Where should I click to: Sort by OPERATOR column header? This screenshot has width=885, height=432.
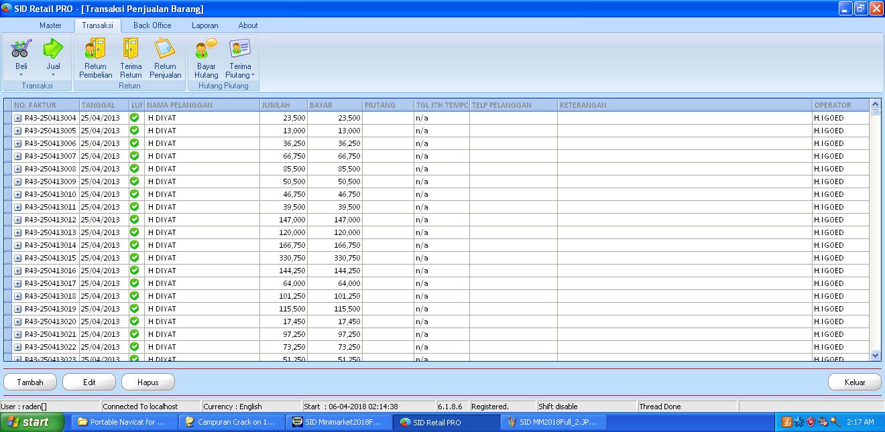click(x=840, y=105)
